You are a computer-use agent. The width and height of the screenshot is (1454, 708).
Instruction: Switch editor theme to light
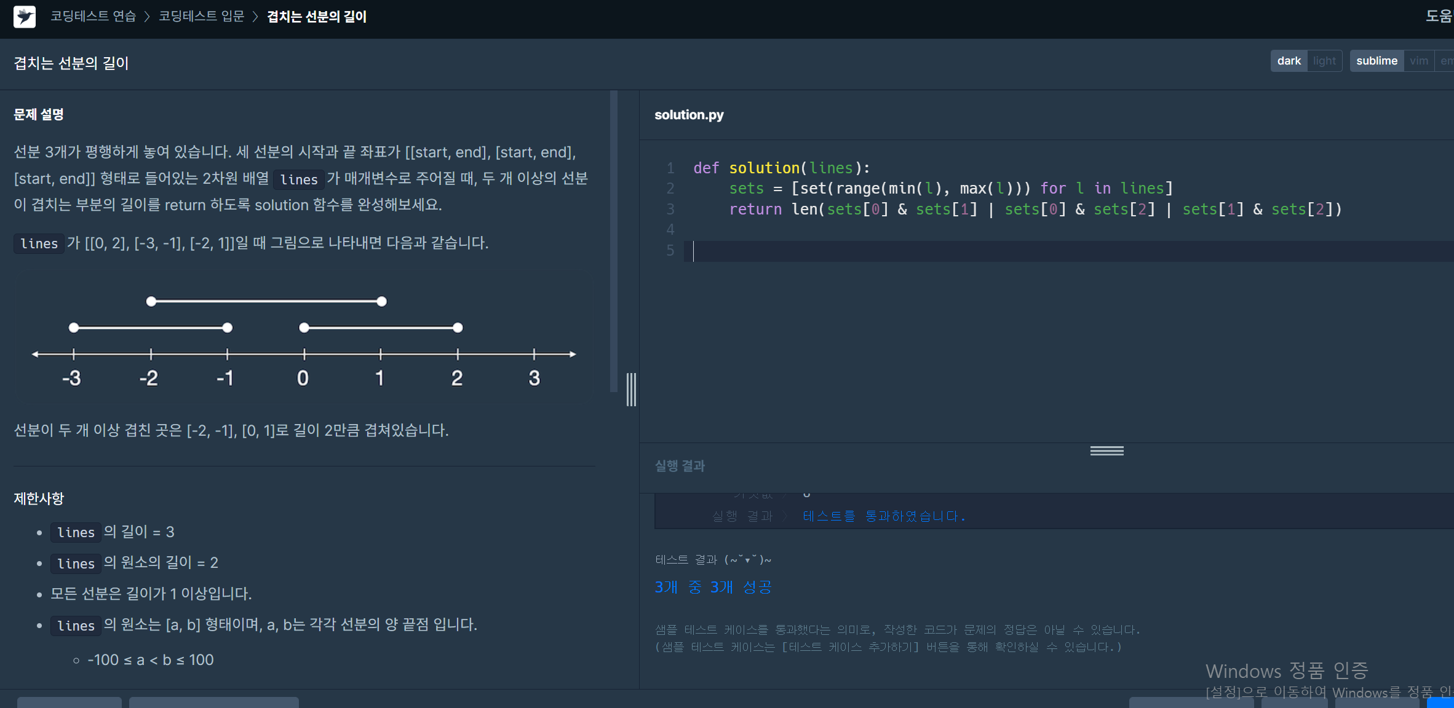1324,61
